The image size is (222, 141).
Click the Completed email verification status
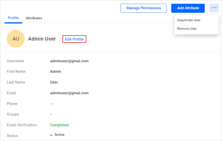[x=59, y=125]
